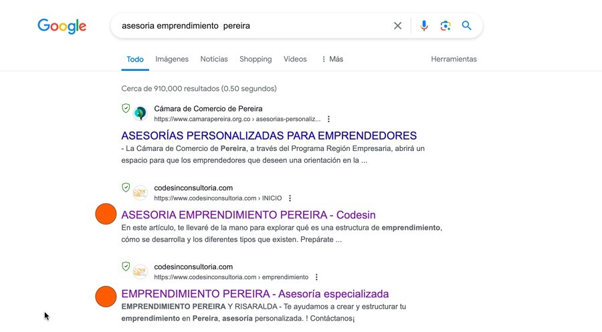Image resolution: width=602 pixels, height=332 pixels.
Task: Switch to the Imágenes tab
Action: tap(172, 59)
